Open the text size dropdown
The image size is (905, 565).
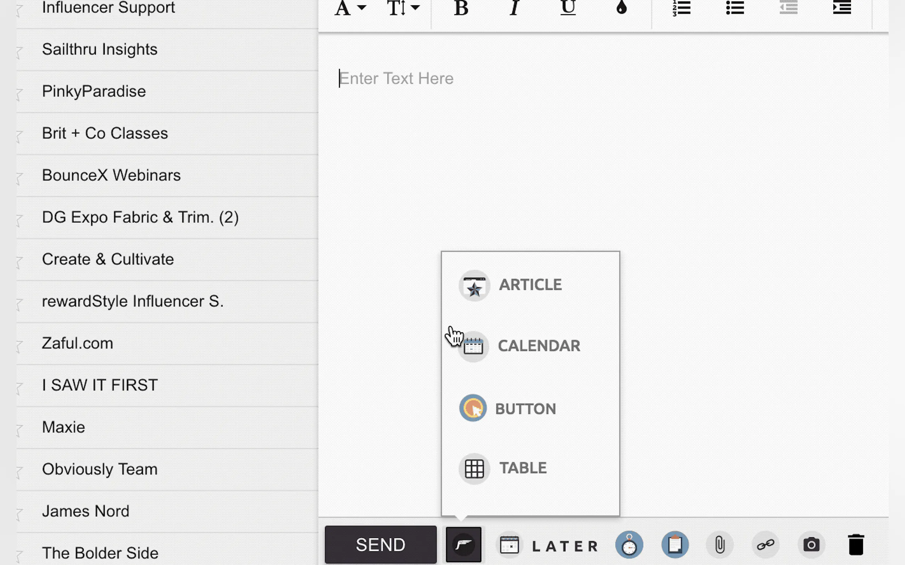click(x=403, y=7)
